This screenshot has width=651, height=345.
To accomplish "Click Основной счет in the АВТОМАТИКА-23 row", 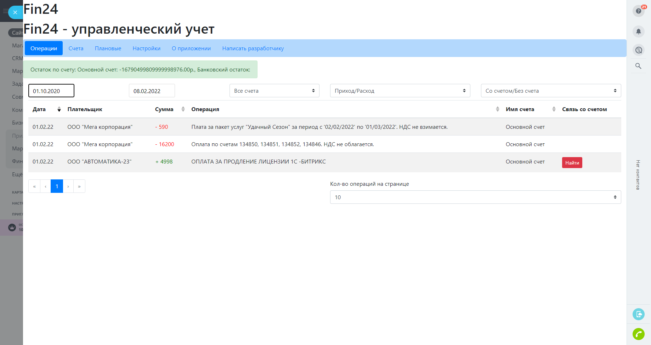I will (525, 162).
